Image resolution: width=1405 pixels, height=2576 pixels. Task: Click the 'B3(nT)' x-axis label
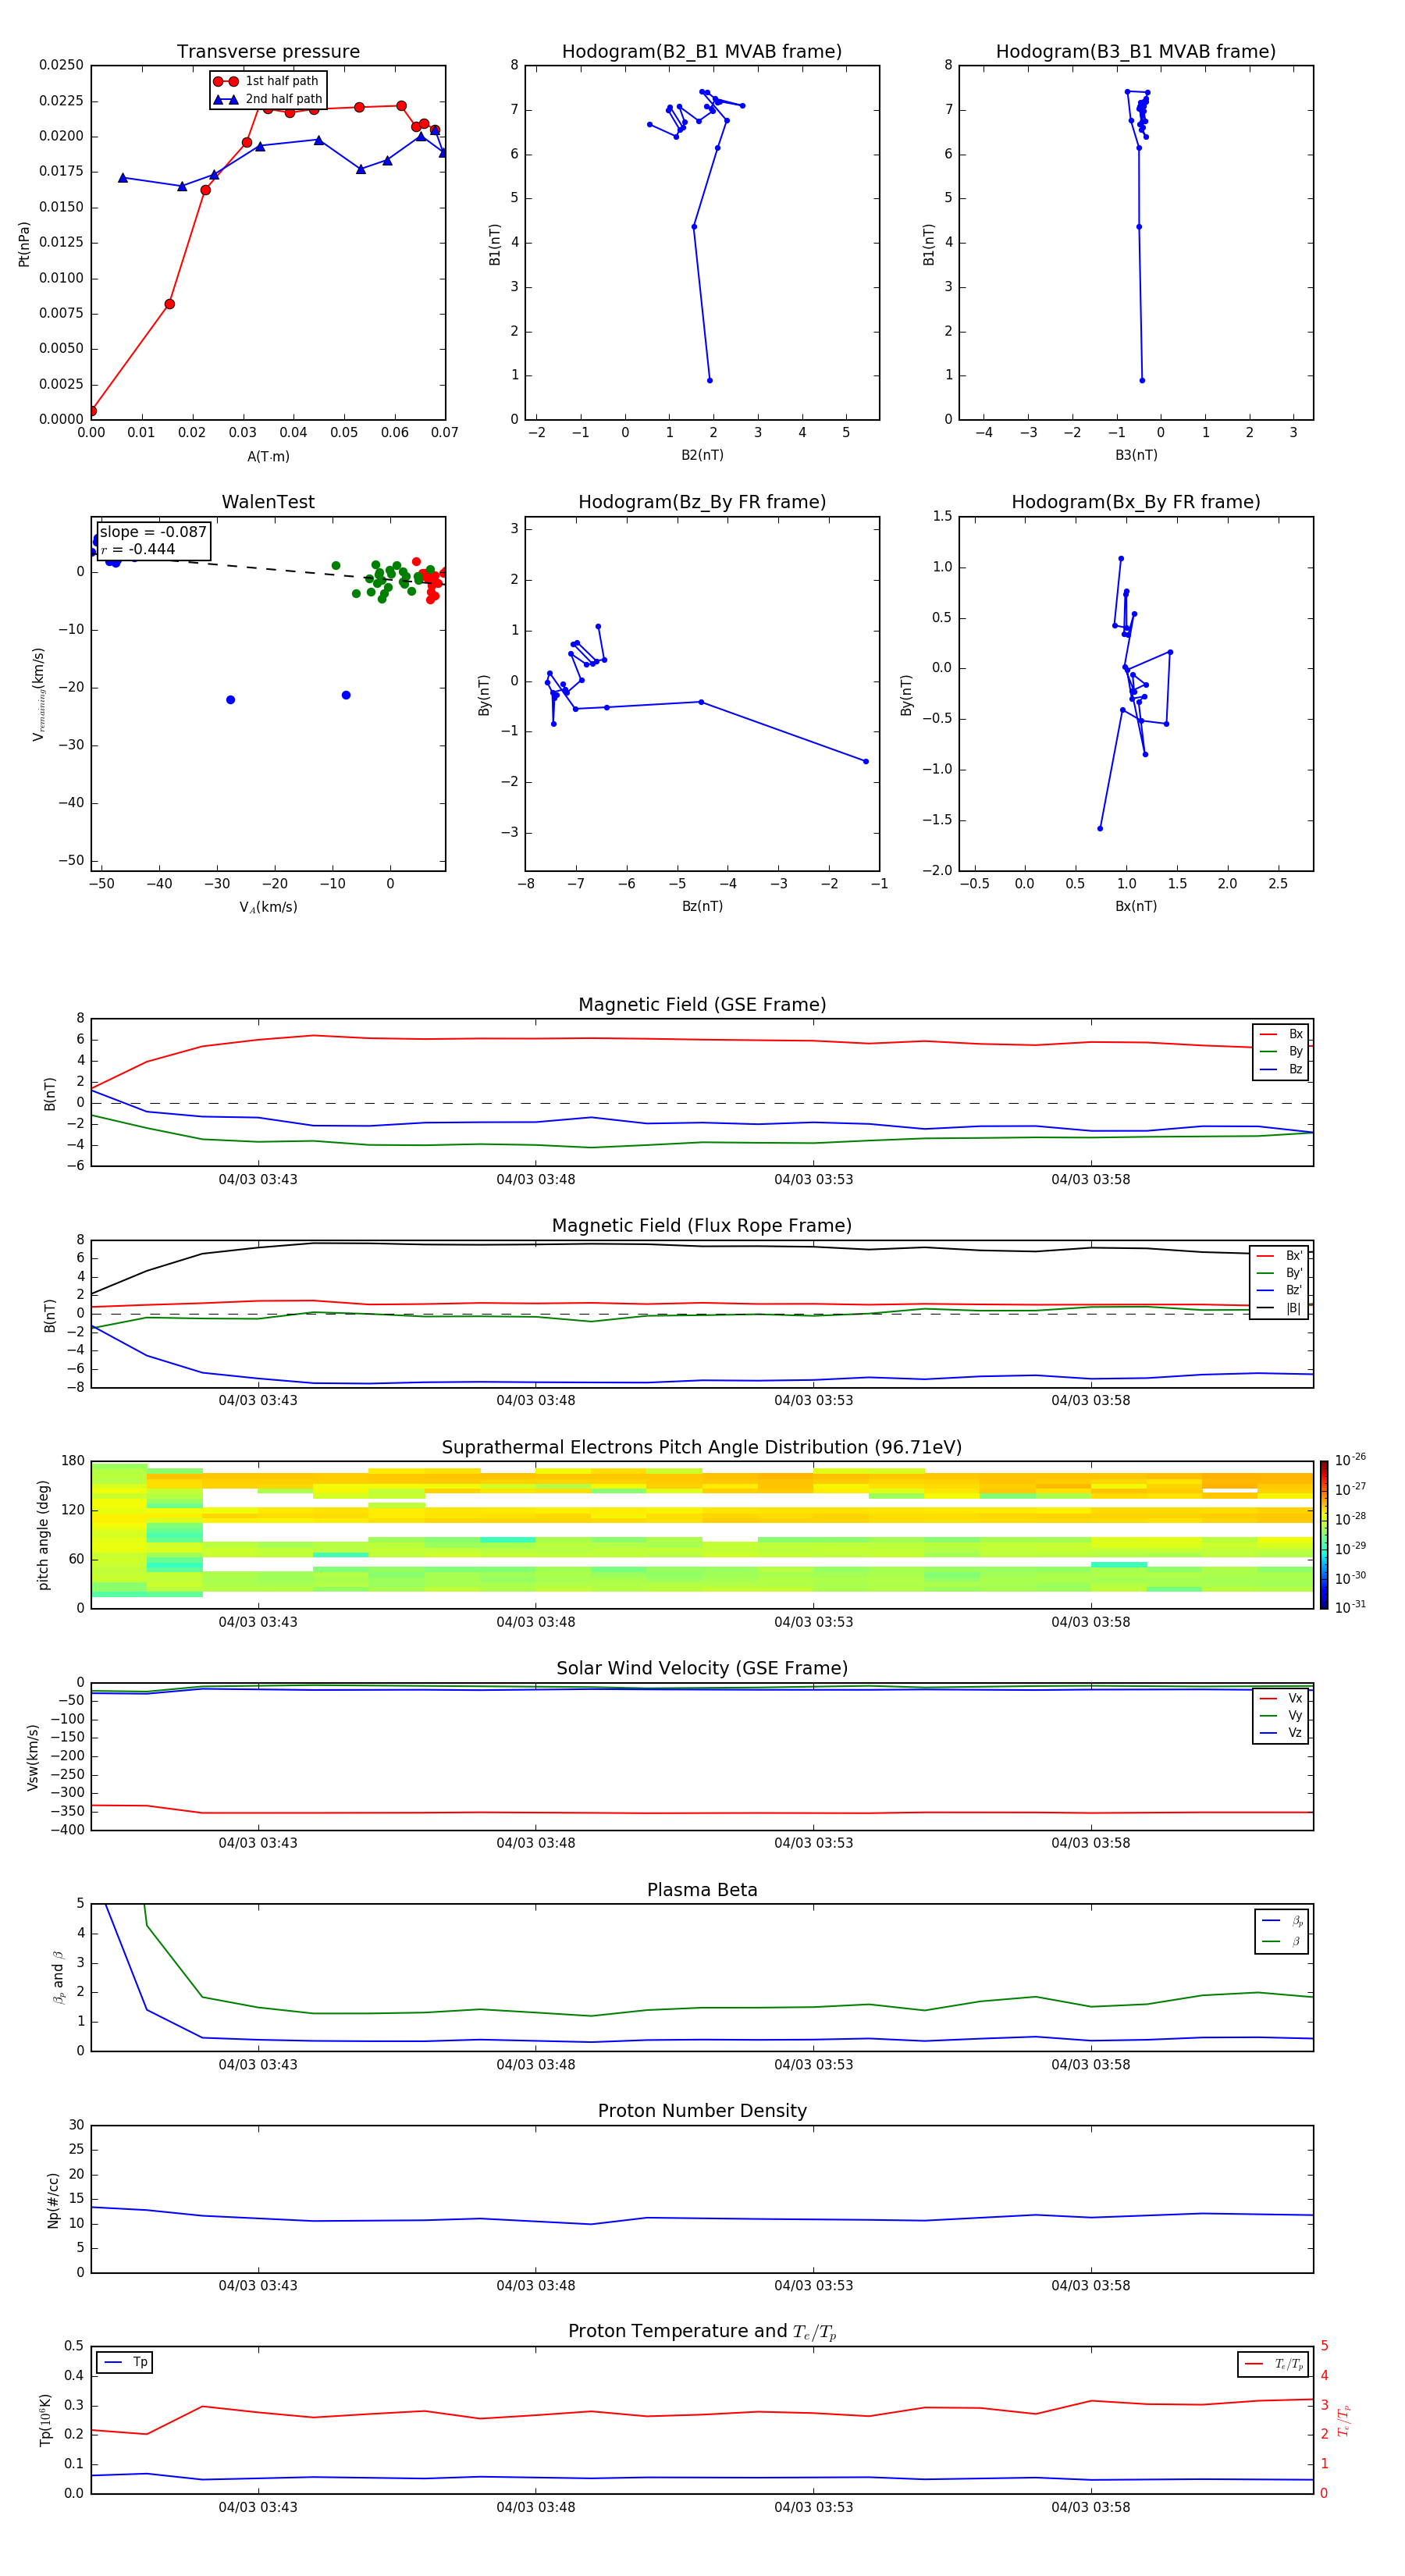pos(1136,455)
